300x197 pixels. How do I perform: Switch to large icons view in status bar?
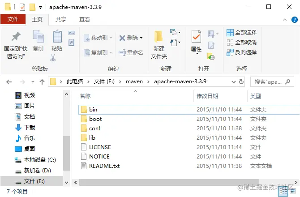293,191
